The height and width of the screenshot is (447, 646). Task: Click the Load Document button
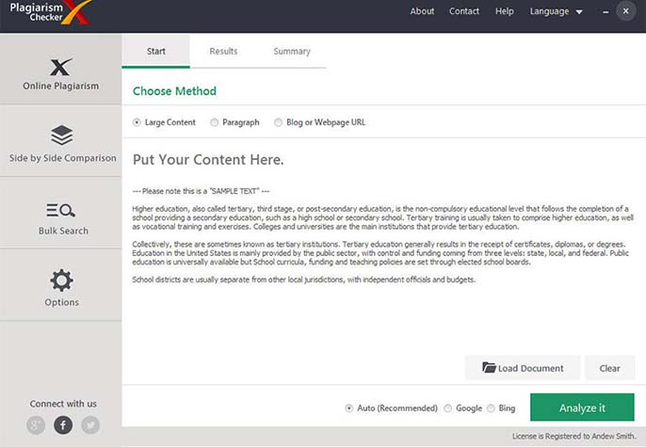point(522,368)
